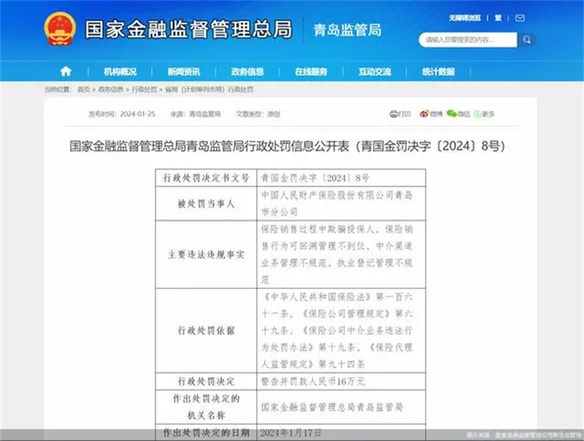Focus the site search input field
584x441 pixels.
pos(468,40)
